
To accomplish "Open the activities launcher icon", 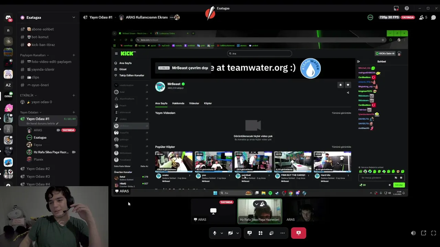I will tap(261, 233).
